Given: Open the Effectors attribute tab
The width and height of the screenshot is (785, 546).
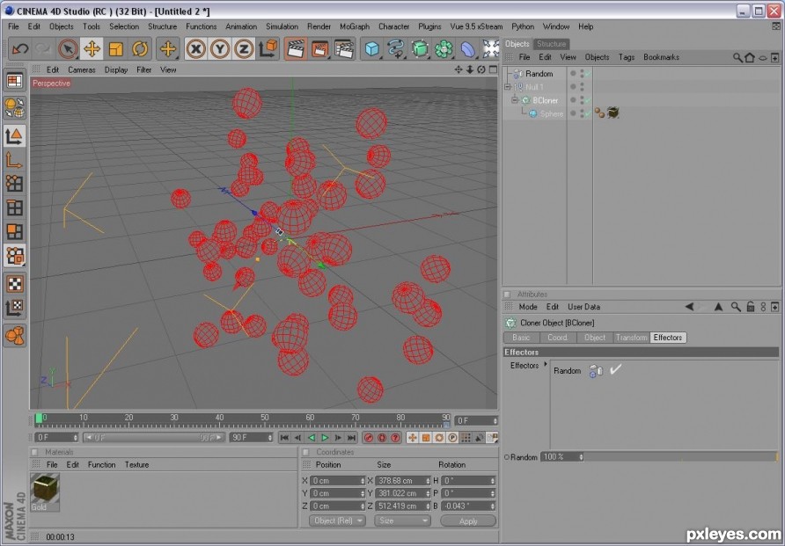Looking at the screenshot, I should (x=668, y=338).
